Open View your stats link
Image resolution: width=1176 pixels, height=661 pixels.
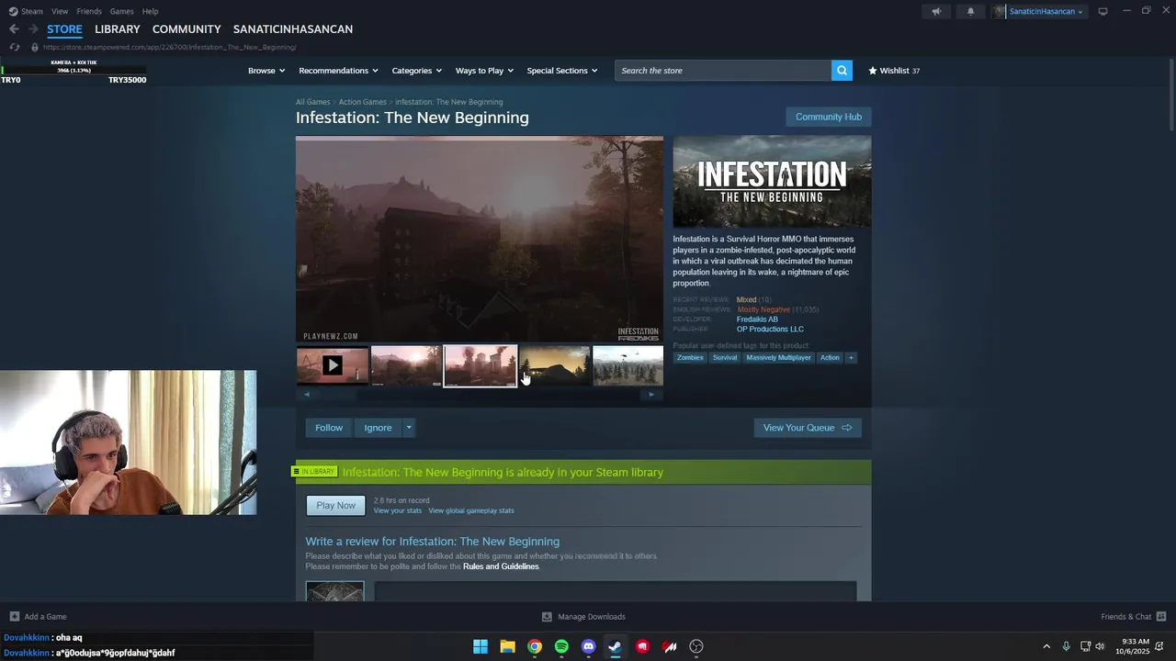pyautogui.click(x=398, y=510)
